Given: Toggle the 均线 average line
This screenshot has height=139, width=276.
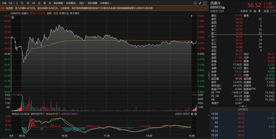Looking at the screenshot, I should [x=55, y=13].
